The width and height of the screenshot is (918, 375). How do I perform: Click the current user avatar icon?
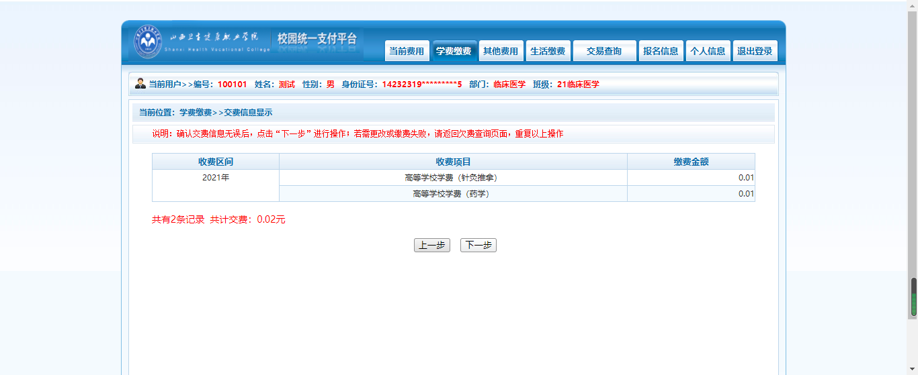(140, 84)
